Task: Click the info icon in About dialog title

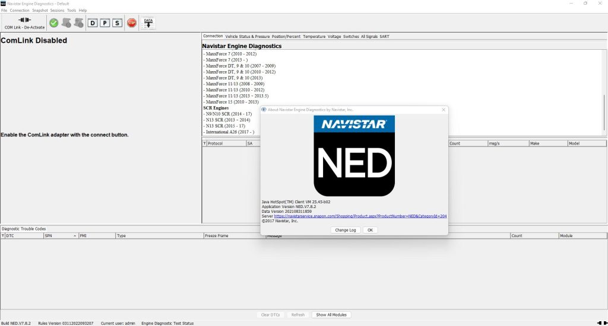Action: [x=264, y=110]
